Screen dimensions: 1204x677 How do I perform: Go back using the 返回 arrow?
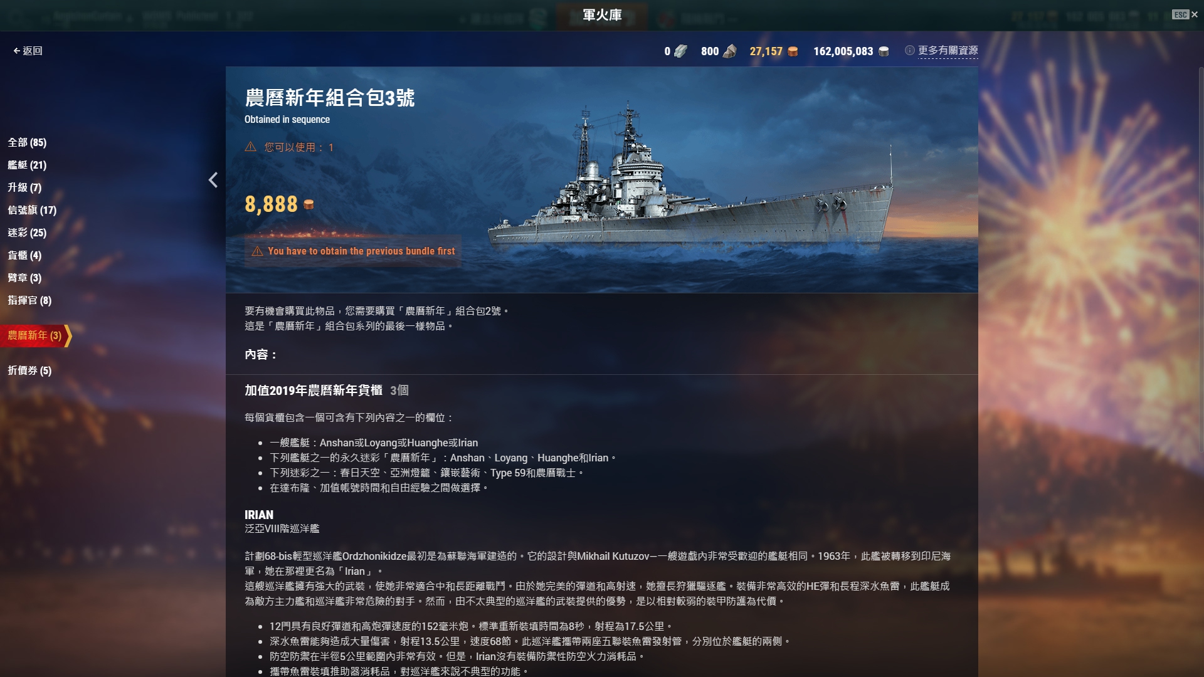click(28, 51)
